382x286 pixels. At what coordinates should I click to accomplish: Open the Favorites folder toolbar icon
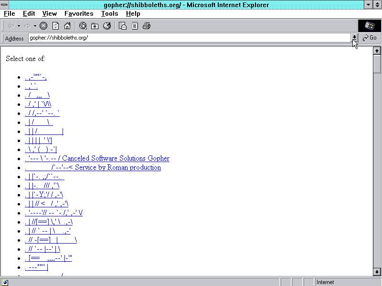click(x=95, y=26)
